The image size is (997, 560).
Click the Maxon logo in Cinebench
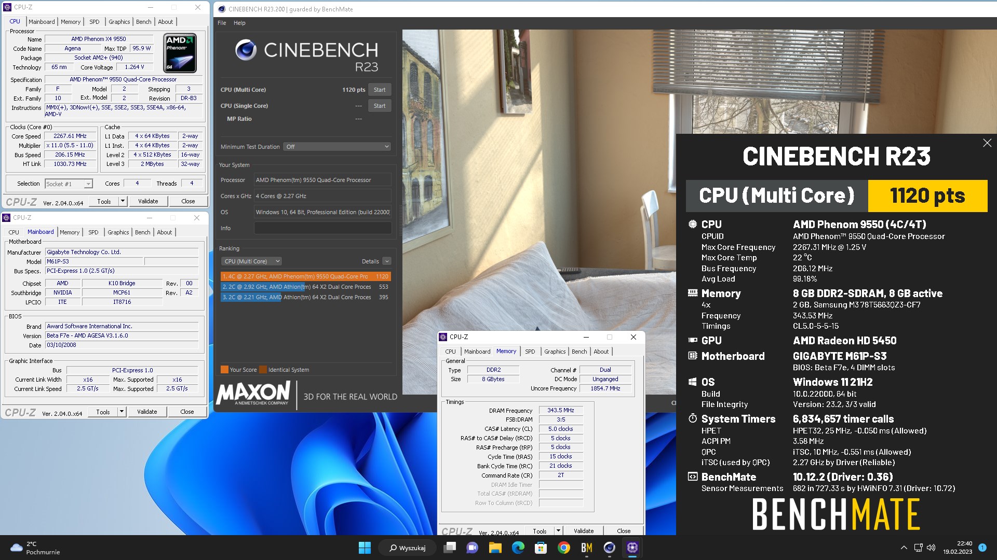(253, 394)
